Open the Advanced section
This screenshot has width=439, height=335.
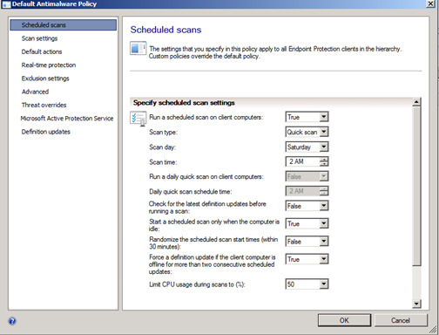[x=35, y=92]
